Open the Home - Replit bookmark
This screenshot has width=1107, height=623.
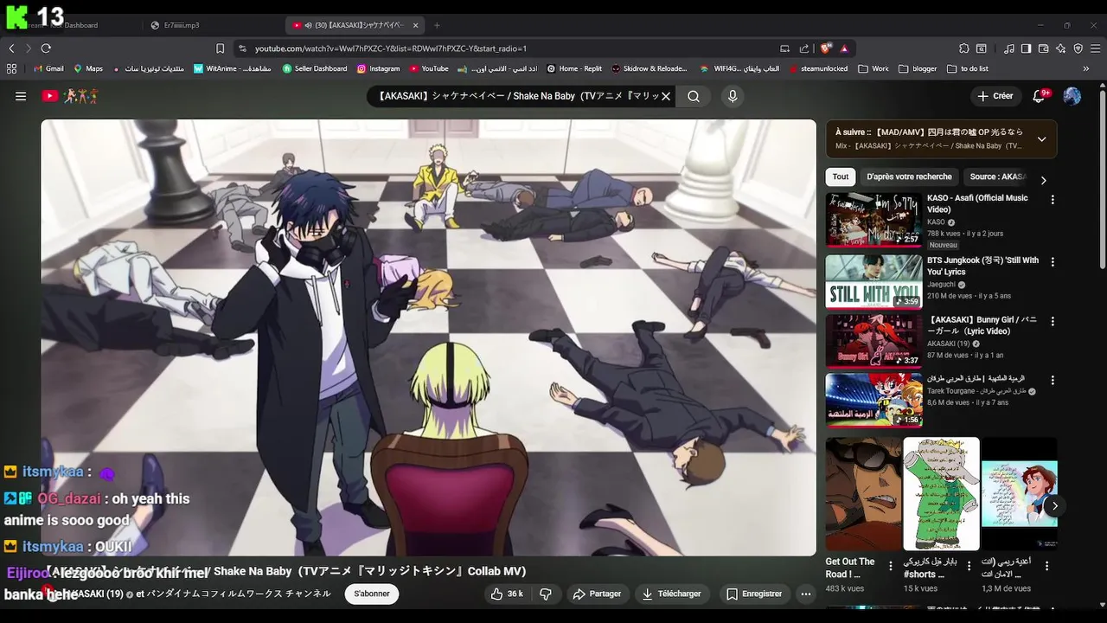click(574, 68)
